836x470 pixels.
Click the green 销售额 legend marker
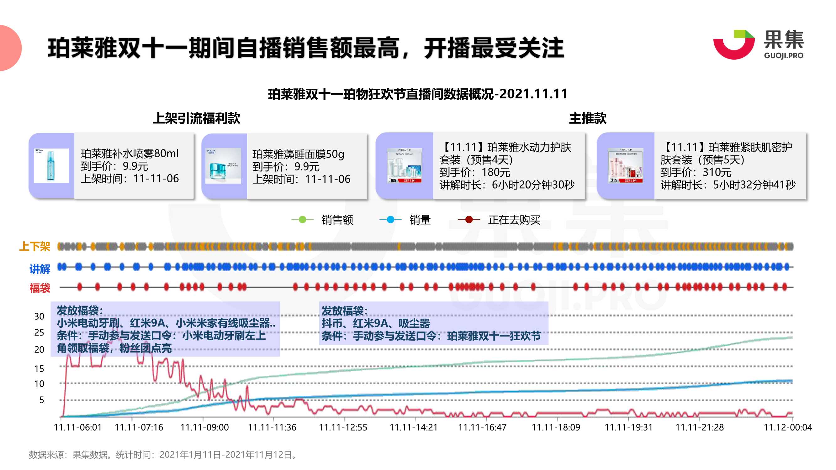click(302, 220)
